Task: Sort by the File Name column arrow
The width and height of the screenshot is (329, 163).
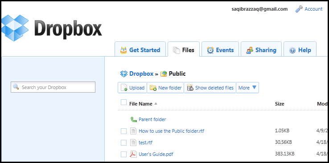Action: (156, 103)
